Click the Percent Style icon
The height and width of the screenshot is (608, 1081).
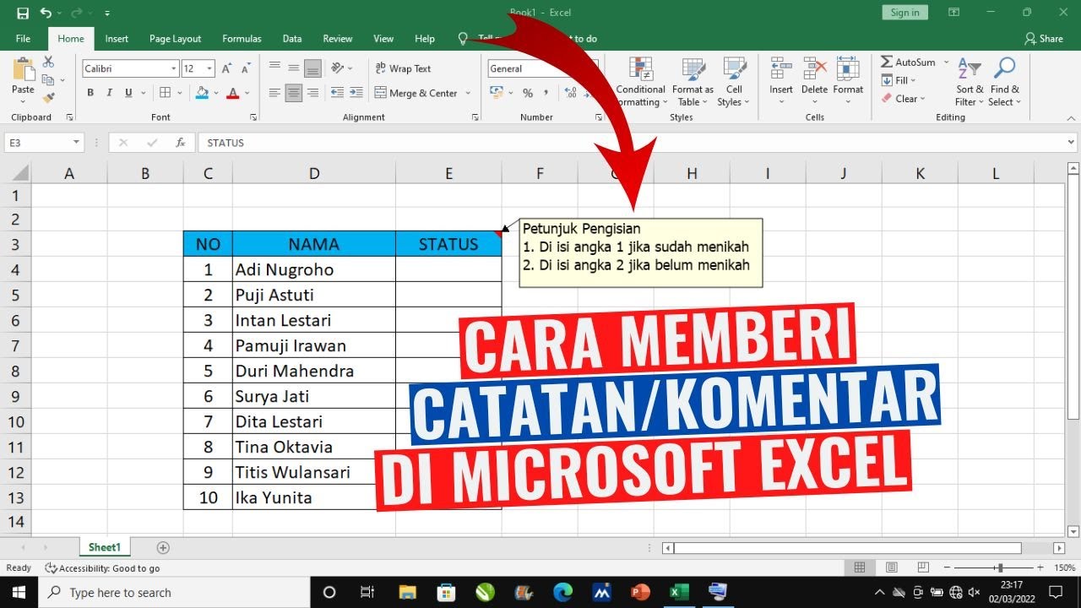pyautogui.click(x=528, y=93)
